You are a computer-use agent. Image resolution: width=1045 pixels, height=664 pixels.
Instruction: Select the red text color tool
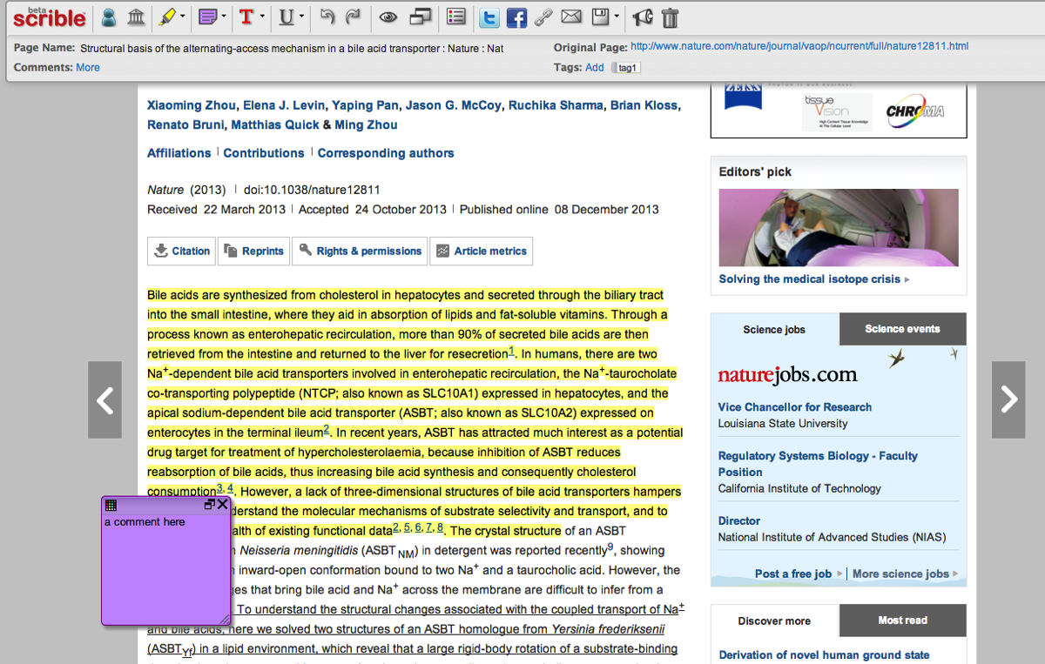246,17
